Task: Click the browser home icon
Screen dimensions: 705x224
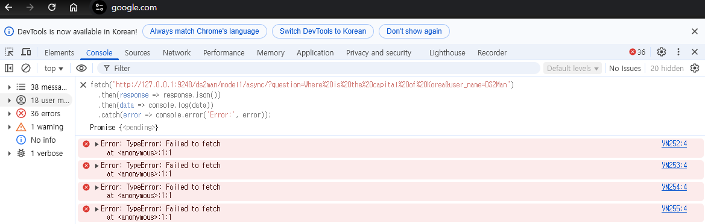Action: coord(74,7)
